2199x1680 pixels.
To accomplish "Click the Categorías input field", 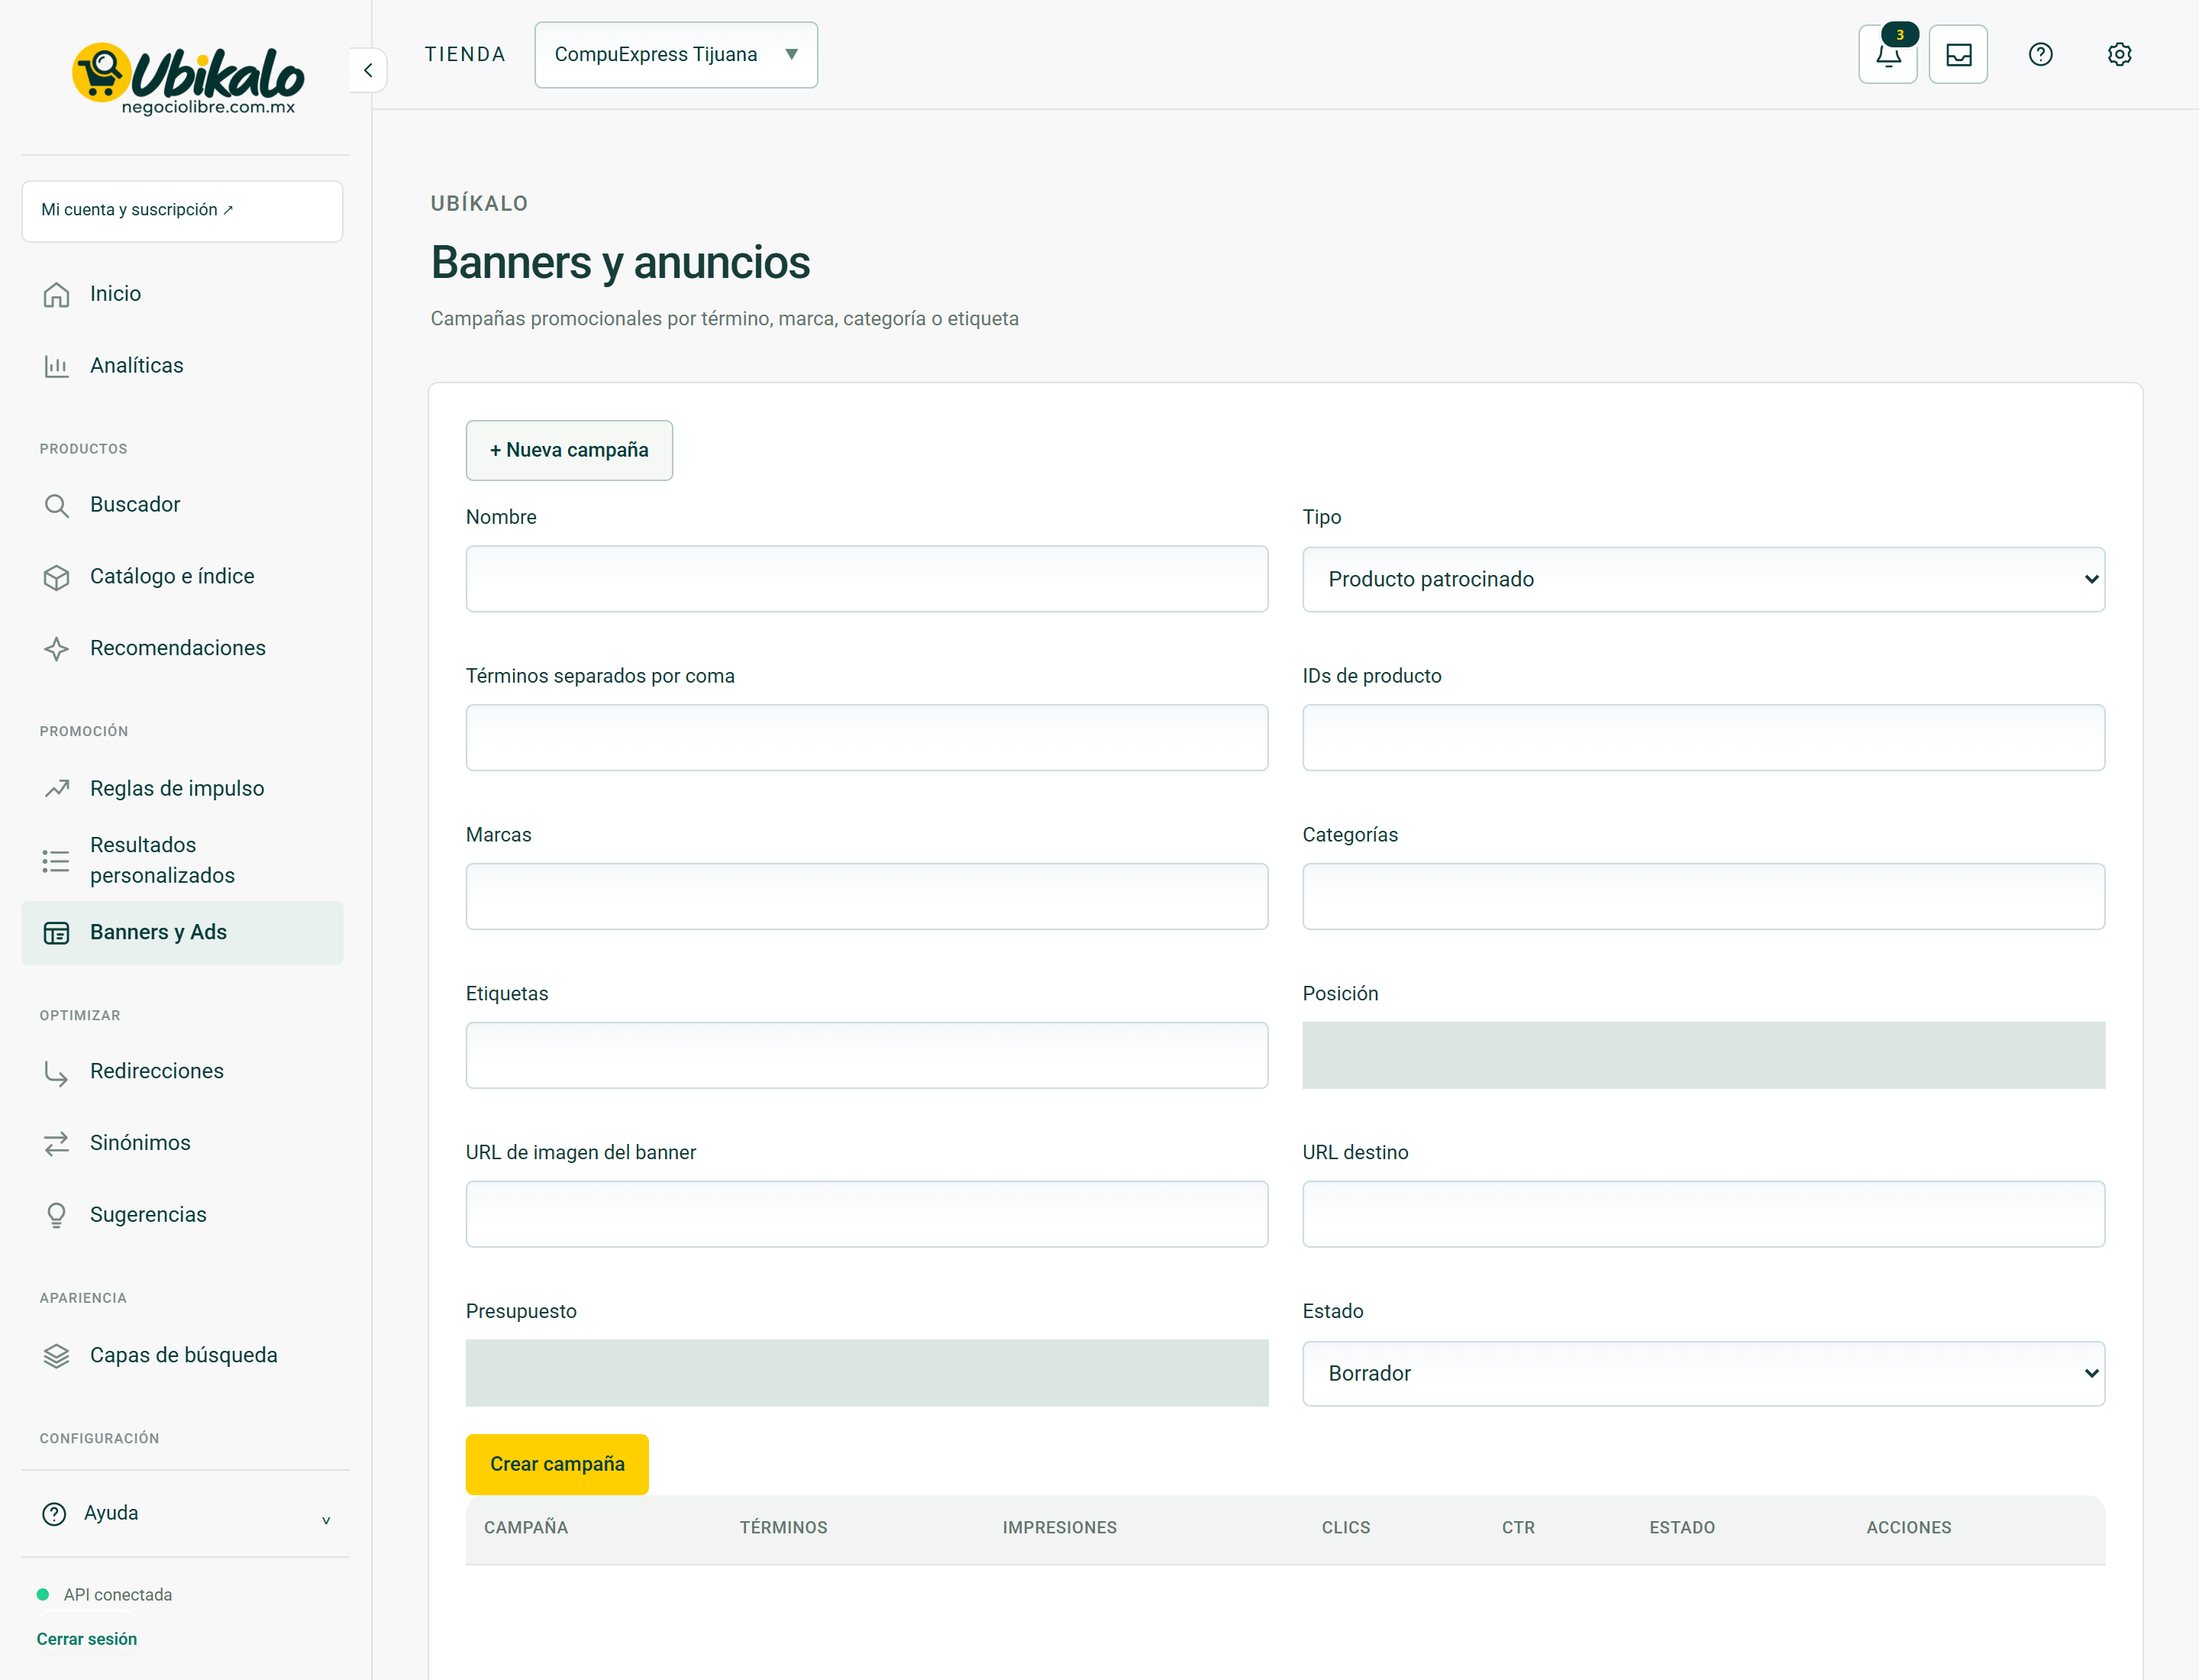I will 1703,897.
